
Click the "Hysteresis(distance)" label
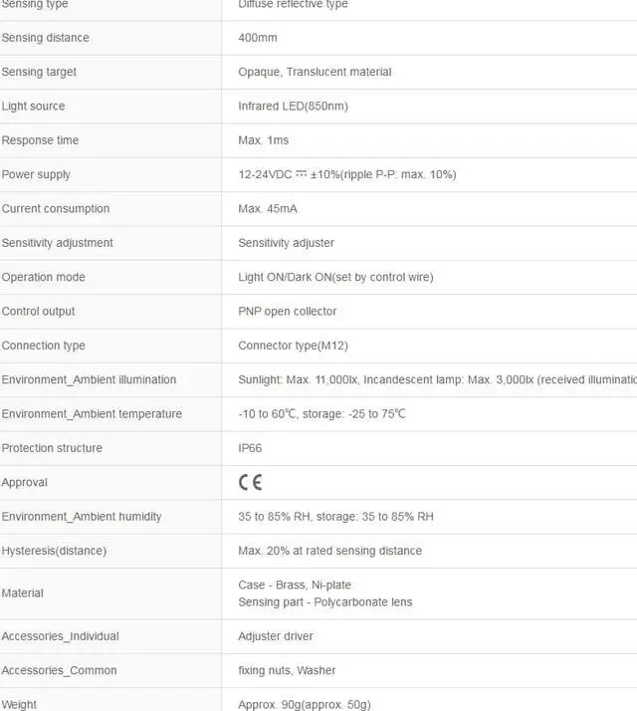54,551
